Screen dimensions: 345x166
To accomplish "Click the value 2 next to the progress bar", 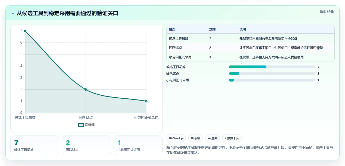I will (x=318, y=74).
